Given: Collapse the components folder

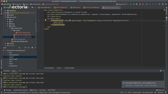Looking at the screenshot, I should 10,28.
